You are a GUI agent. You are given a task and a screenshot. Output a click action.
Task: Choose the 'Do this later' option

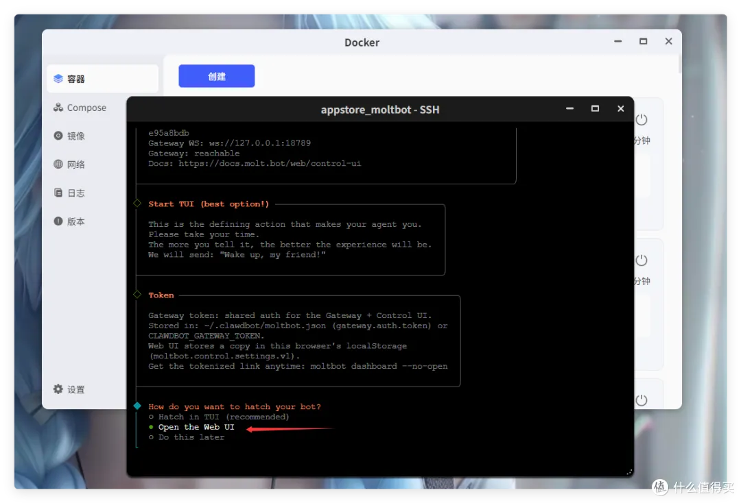pos(187,437)
